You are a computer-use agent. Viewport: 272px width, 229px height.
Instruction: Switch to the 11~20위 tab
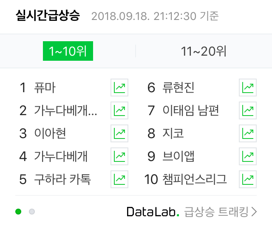(204, 51)
